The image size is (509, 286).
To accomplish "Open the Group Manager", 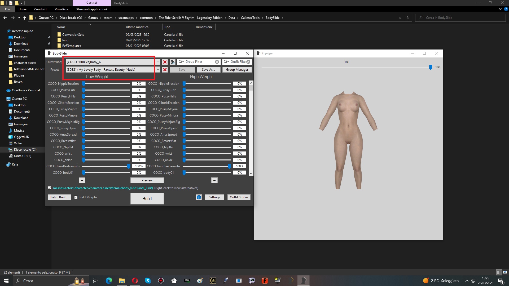I will pyautogui.click(x=237, y=70).
